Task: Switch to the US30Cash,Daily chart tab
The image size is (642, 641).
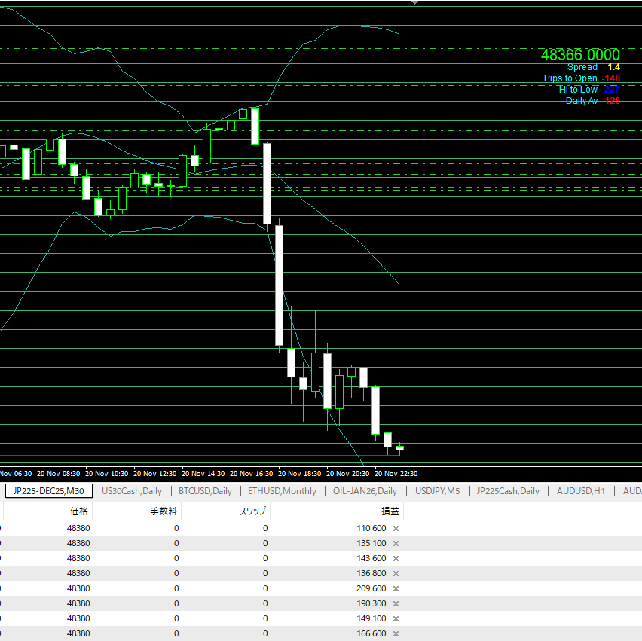Action: 131,491
